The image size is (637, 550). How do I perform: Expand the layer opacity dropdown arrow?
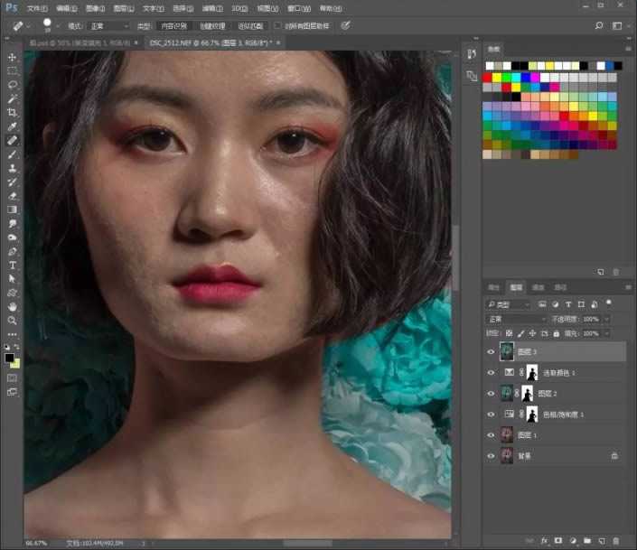click(606, 319)
